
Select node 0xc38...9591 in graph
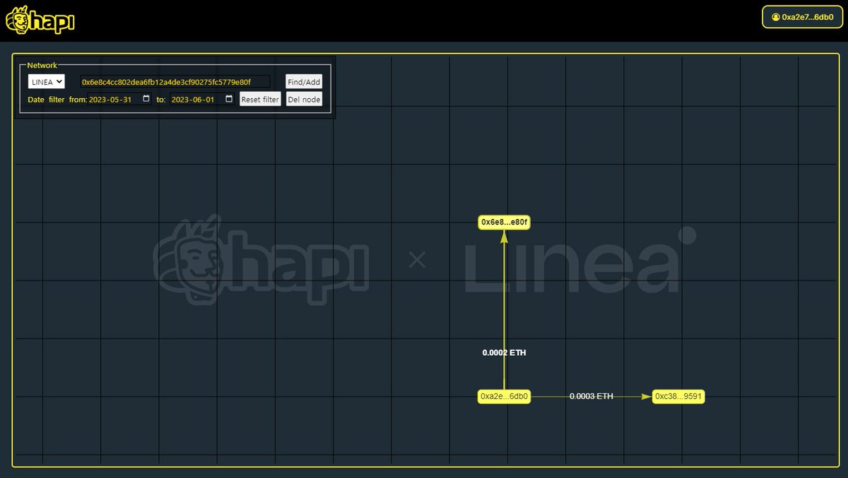[x=678, y=397]
